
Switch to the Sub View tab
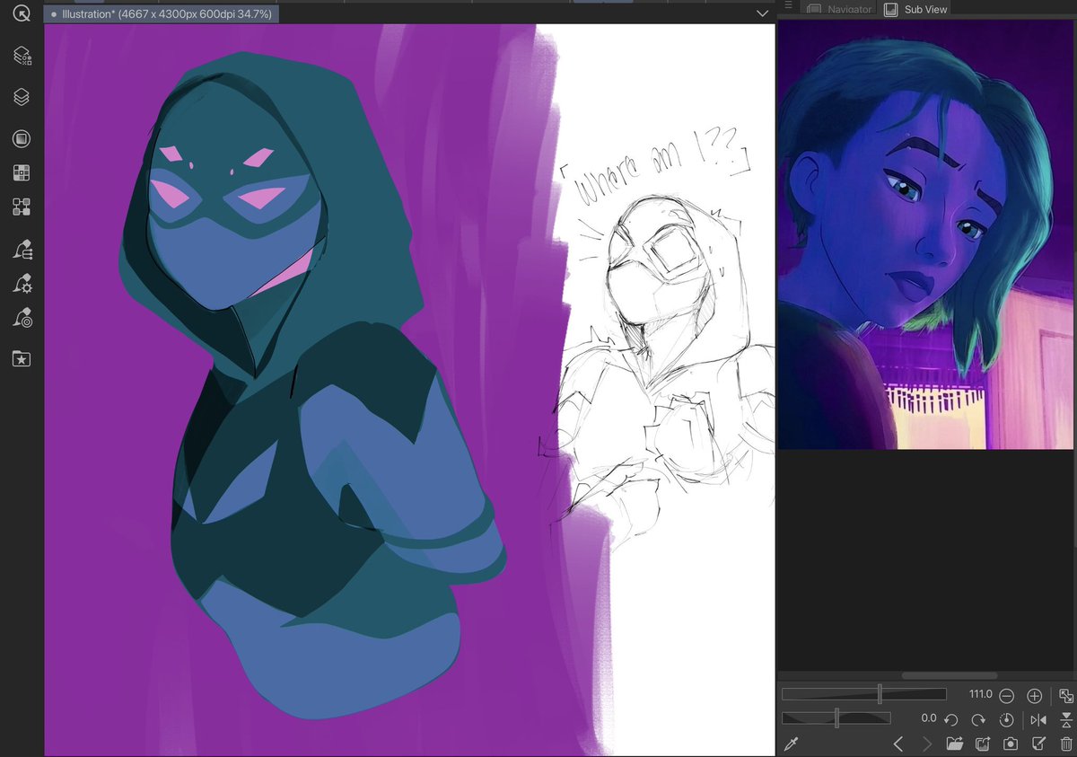point(916,9)
